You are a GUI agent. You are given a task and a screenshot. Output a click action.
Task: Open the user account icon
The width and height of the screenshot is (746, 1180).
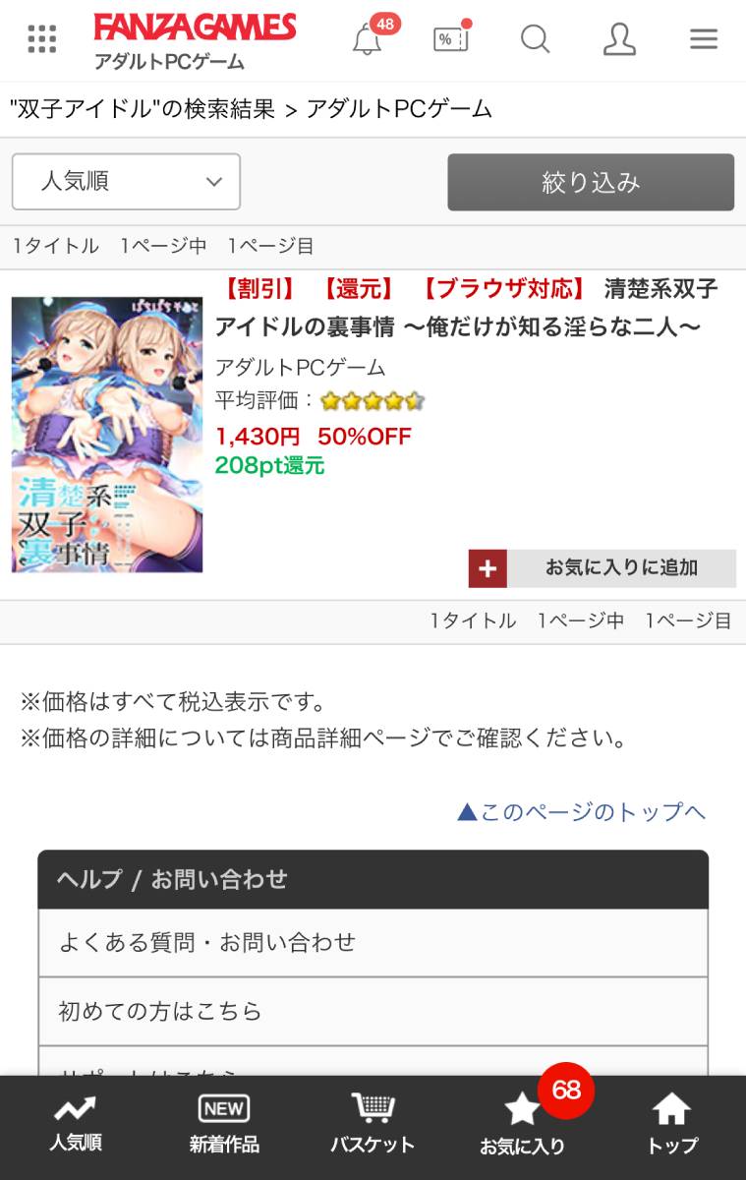tap(619, 39)
